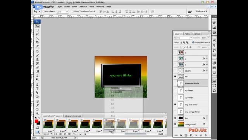Viewport: 248px width, 140px height.
Task: Select the Zoom tool
Action: [37, 114]
